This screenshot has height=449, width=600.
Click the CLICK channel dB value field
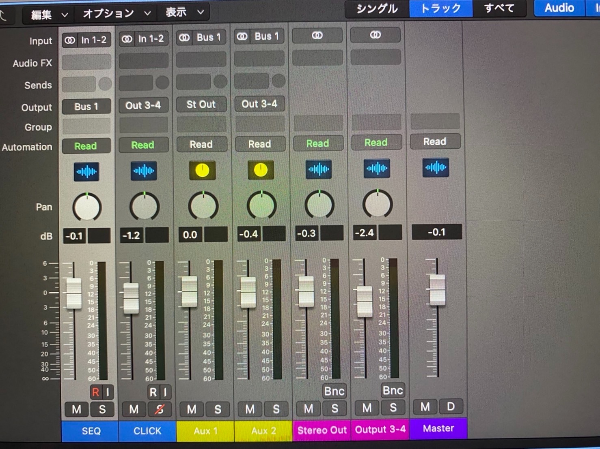click(x=132, y=235)
